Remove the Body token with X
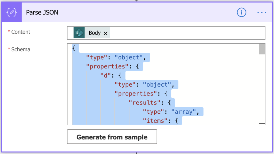Image resolution: width=274 pixels, height=154 pixels. click(x=105, y=33)
